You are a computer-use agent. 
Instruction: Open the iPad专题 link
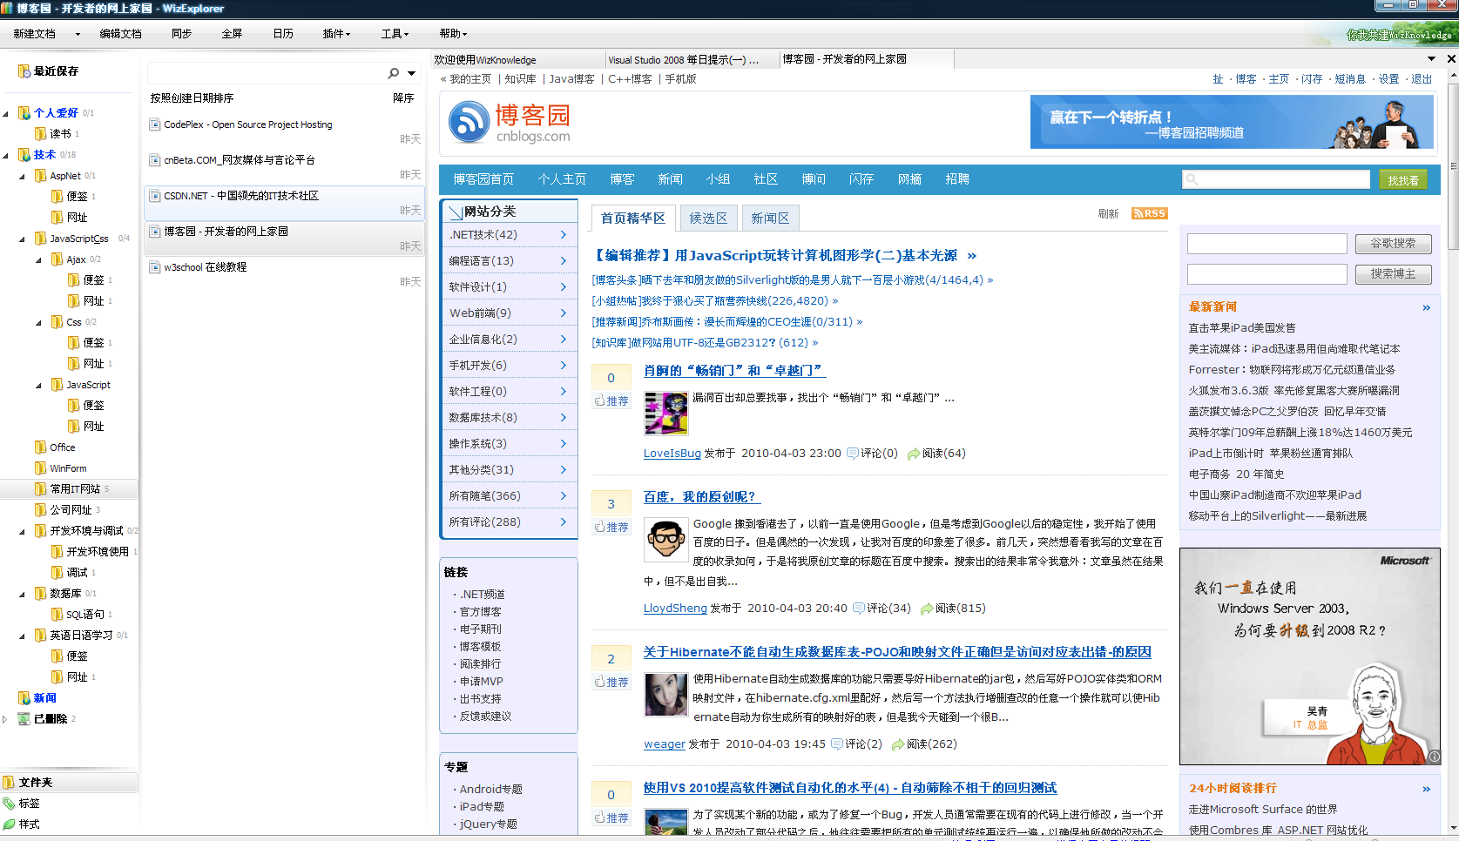(481, 806)
